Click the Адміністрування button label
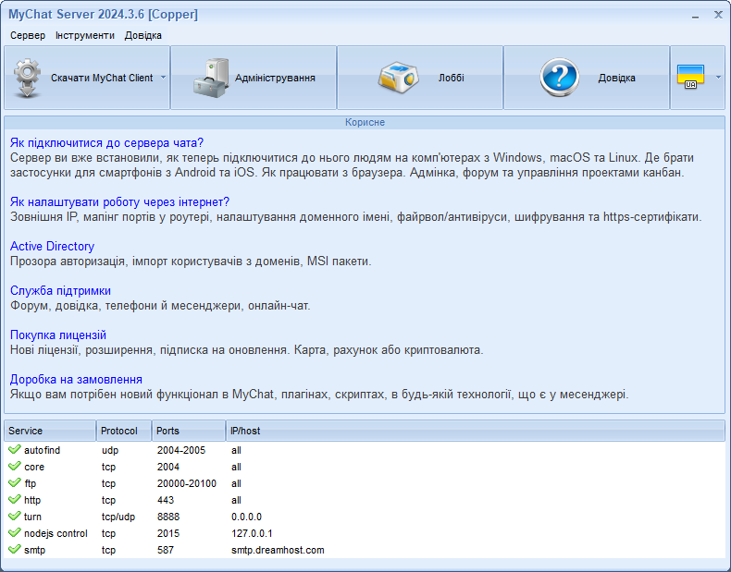The width and height of the screenshot is (731, 572). point(275,78)
